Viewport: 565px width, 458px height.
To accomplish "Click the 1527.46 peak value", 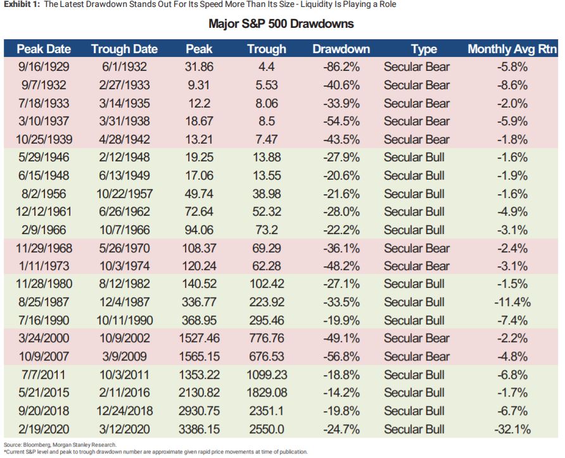I will (199, 338).
